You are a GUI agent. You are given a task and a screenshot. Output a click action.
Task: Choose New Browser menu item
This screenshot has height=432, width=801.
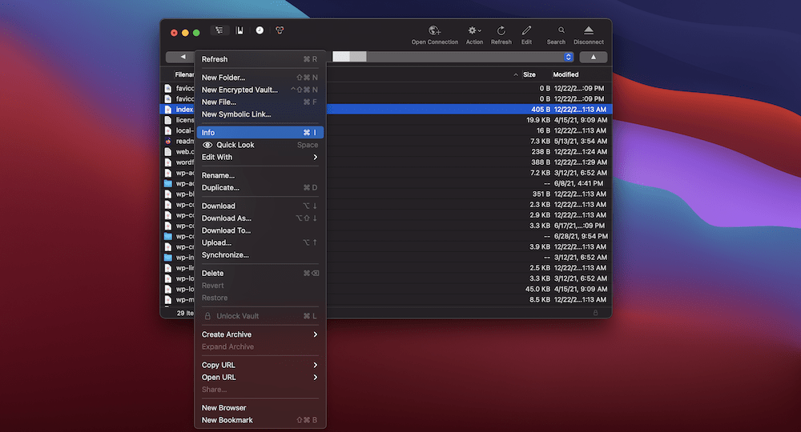click(260, 408)
